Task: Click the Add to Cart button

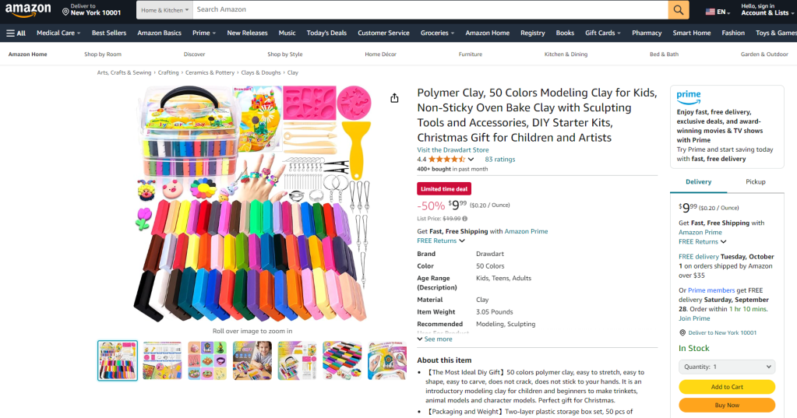Action: pos(727,387)
